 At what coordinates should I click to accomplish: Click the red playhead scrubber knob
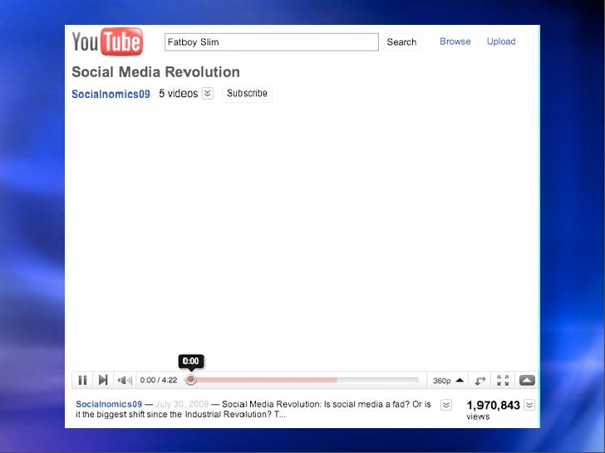pos(190,380)
